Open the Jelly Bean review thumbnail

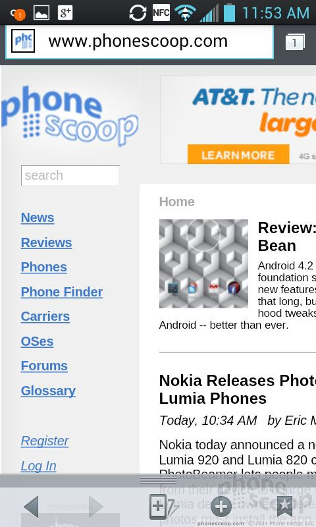pyautogui.click(x=203, y=264)
